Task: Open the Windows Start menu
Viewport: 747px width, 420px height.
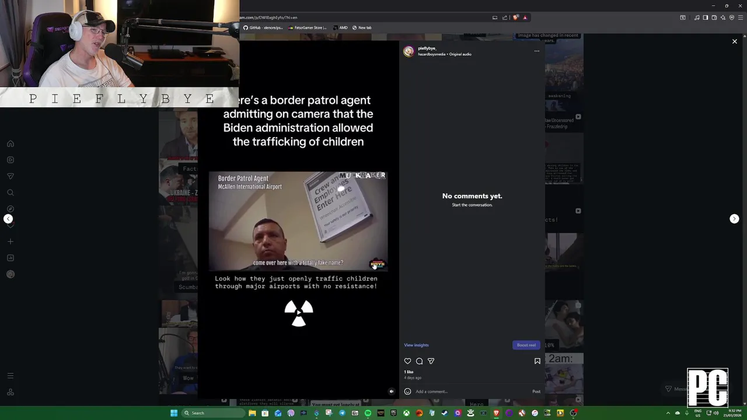Action: click(174, 413)
